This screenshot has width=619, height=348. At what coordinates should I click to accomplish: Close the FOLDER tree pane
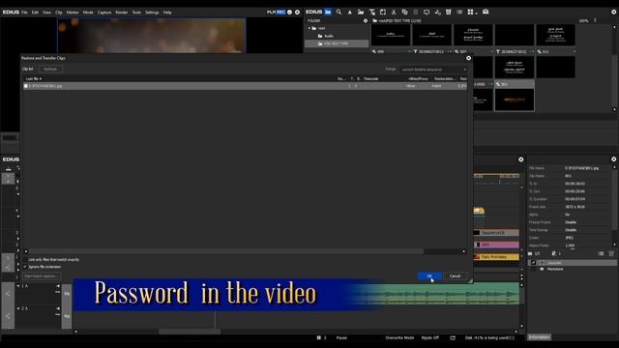coord(366,21)
